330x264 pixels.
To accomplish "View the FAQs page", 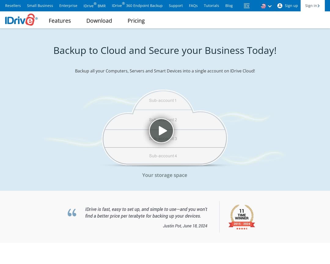I will point(193,6).
